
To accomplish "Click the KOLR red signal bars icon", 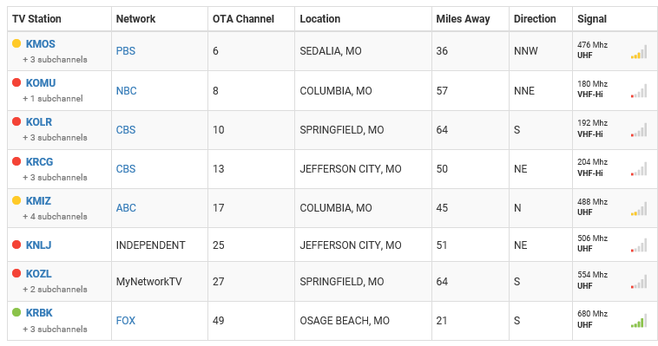I will pyautogui.click(x=639, y=130).
